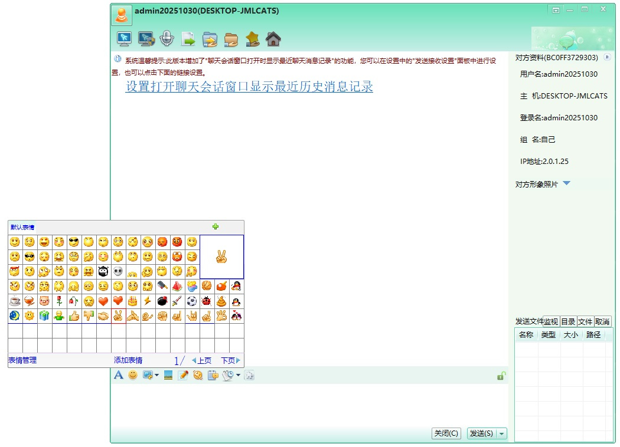Image resolution: width=620 pixels, height=447 pixels.
Task: Click the home icon on the toolbar
Action: (273, 39)
